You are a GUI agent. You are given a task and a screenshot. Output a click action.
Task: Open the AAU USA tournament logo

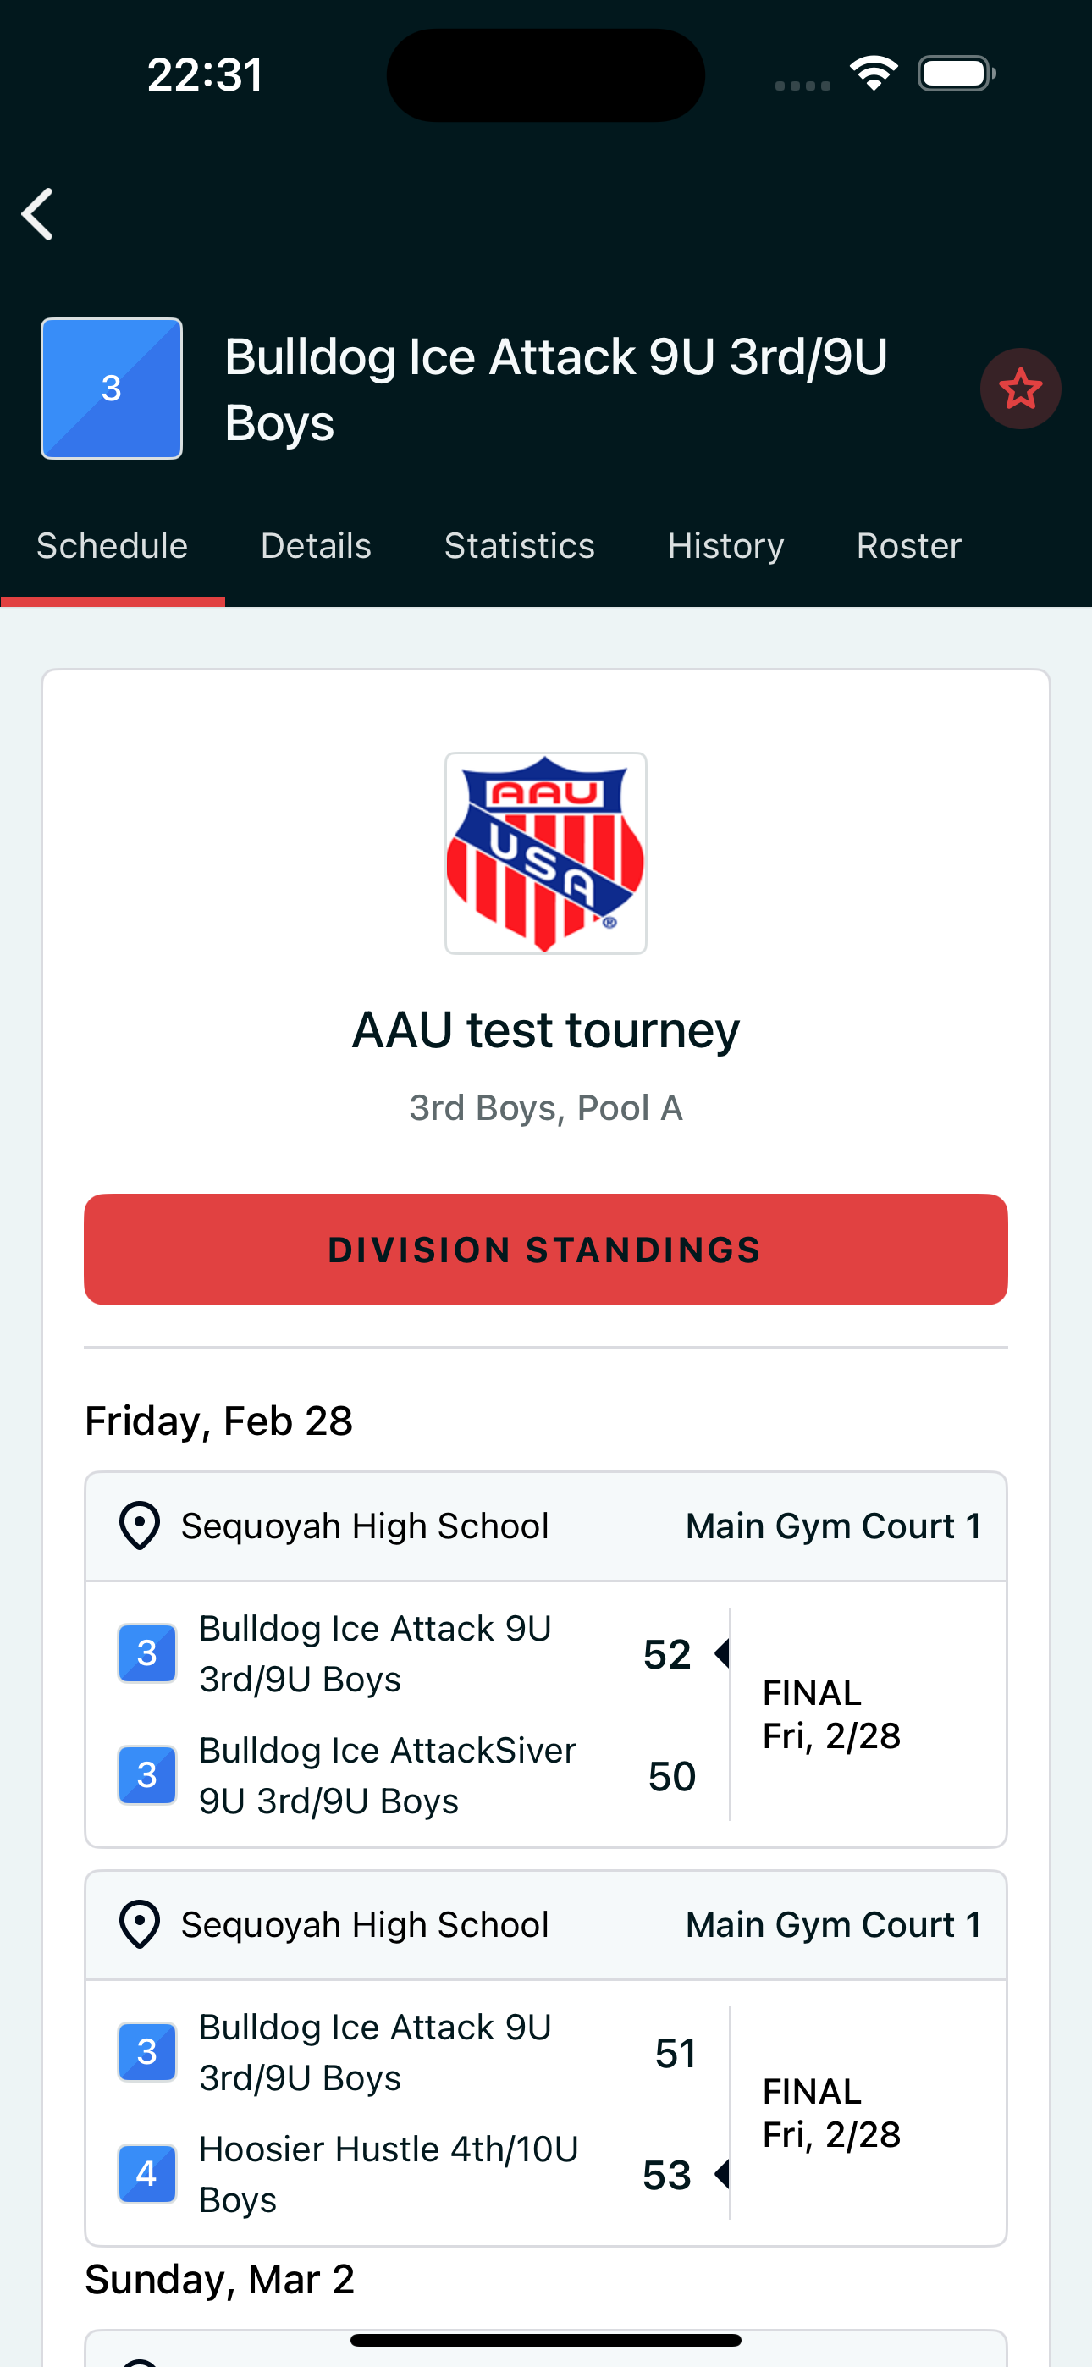[x=546, y=852]
